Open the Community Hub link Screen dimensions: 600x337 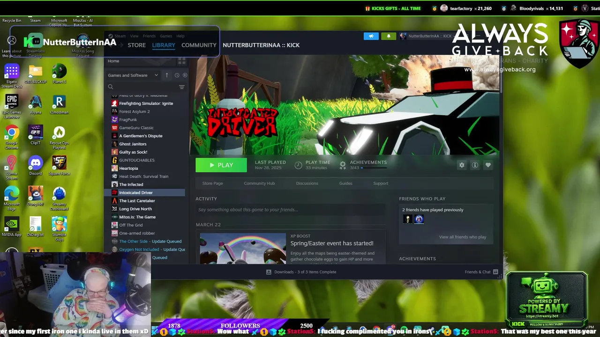coord(259,183)
